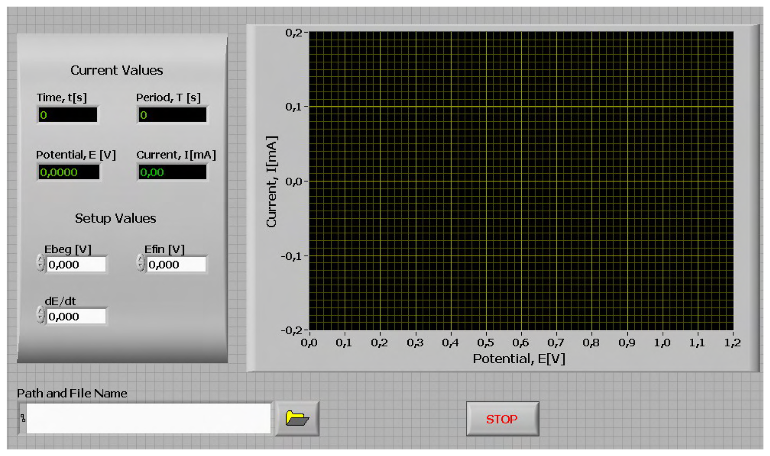
Task: Decrement Ebeg [V] with its down arrow
Action: pos(40,265)
